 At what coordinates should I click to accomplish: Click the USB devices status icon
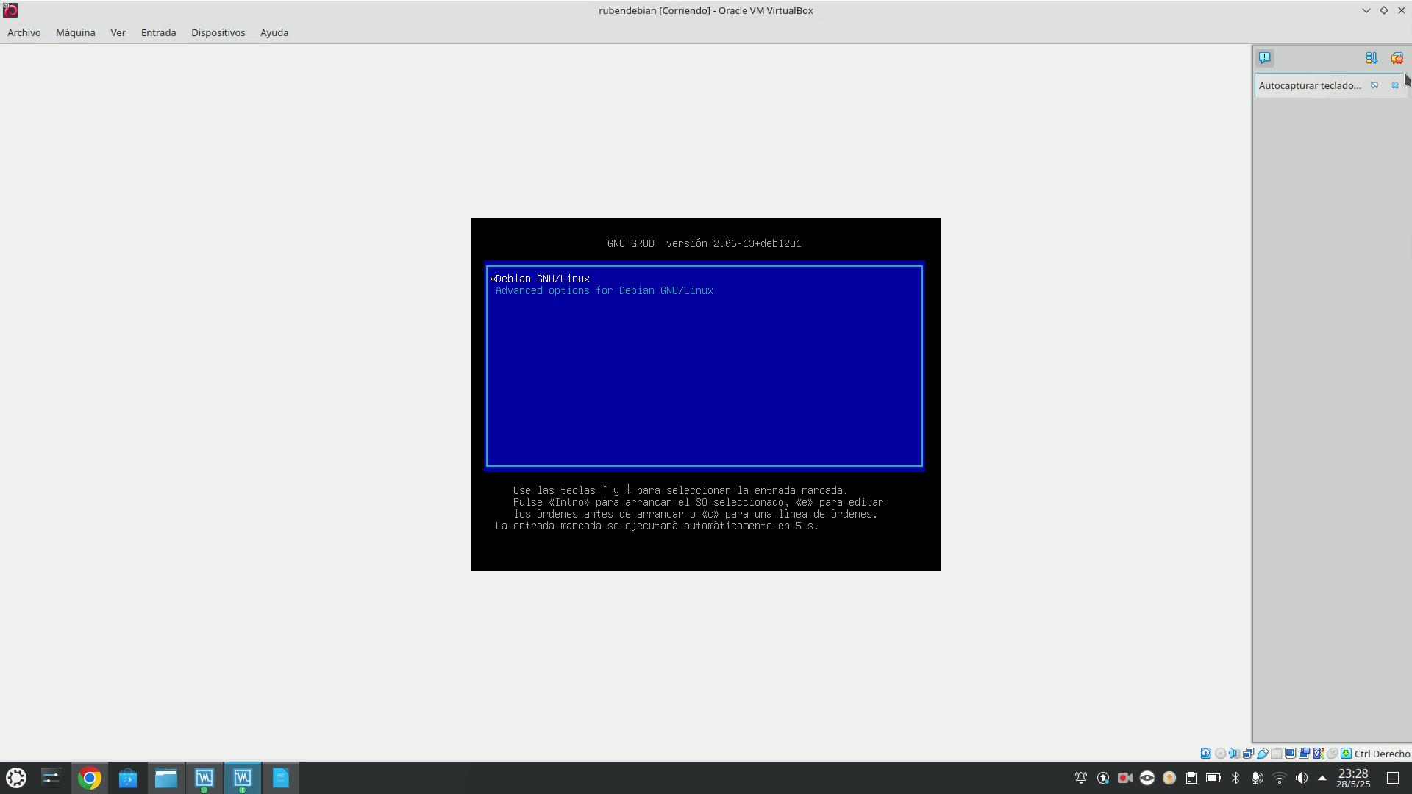pyautogui.click(x=1263, y=754)
